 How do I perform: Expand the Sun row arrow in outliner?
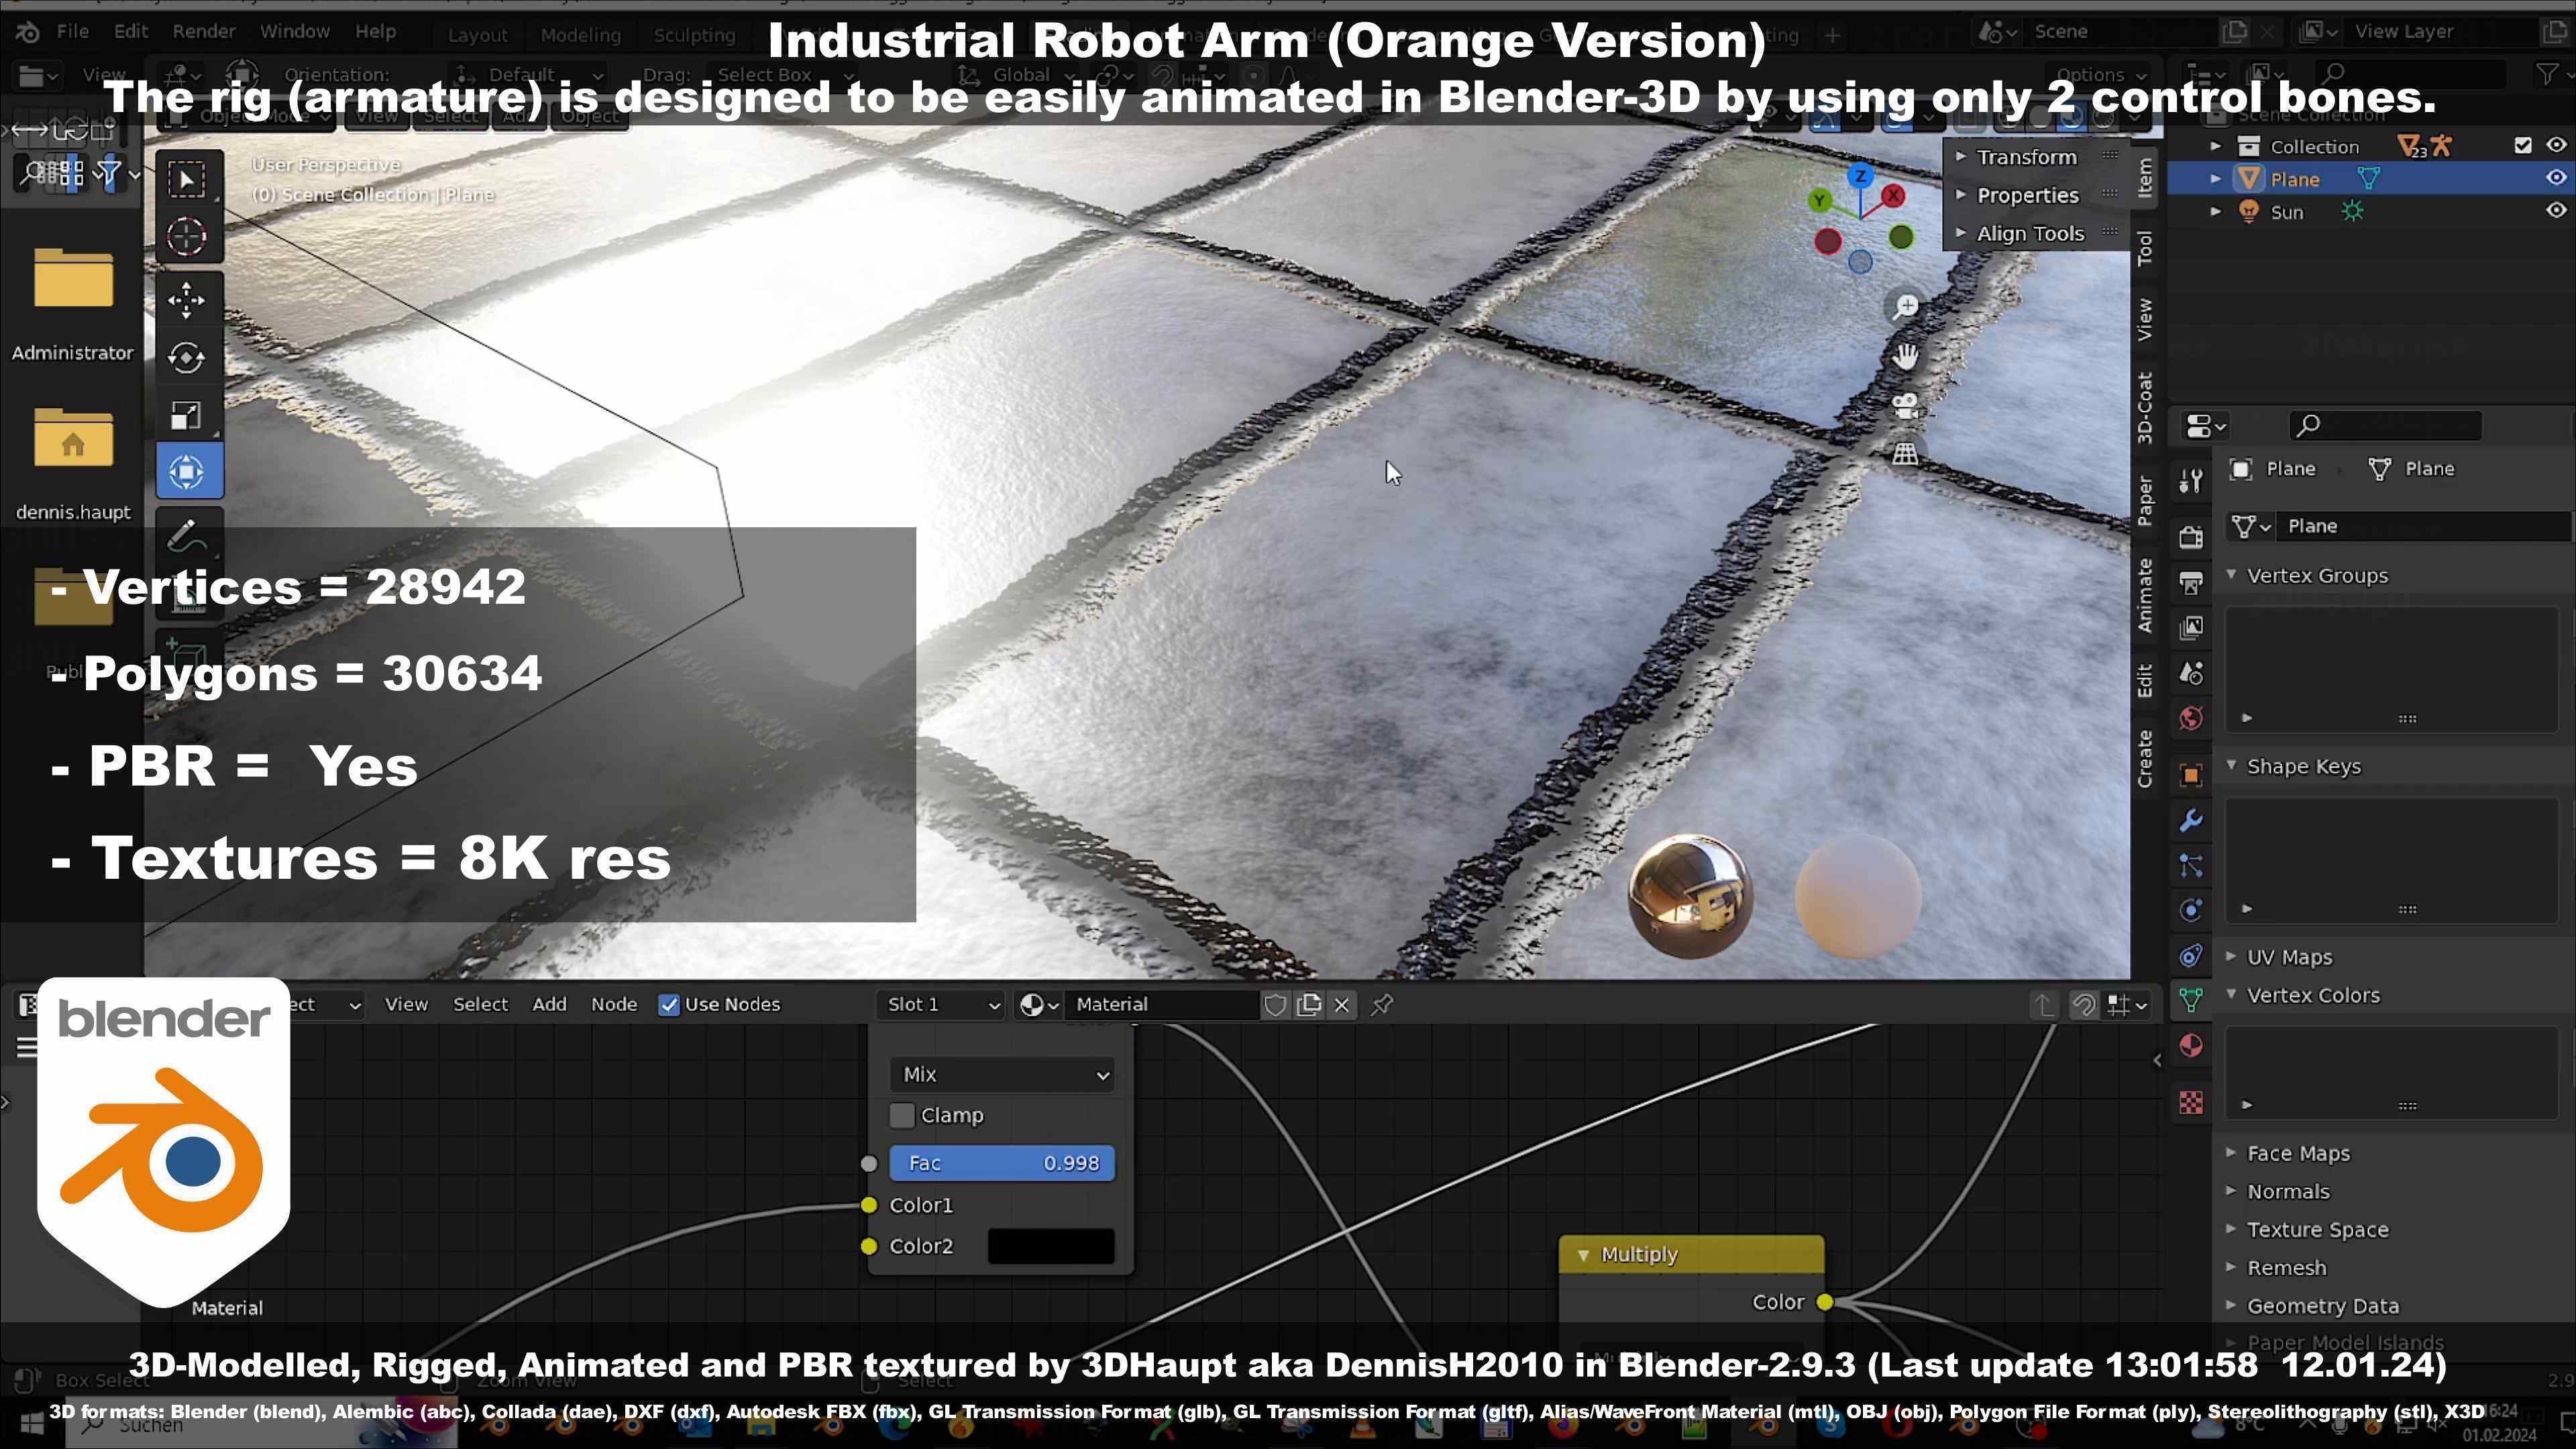(x=2215, y=211)
